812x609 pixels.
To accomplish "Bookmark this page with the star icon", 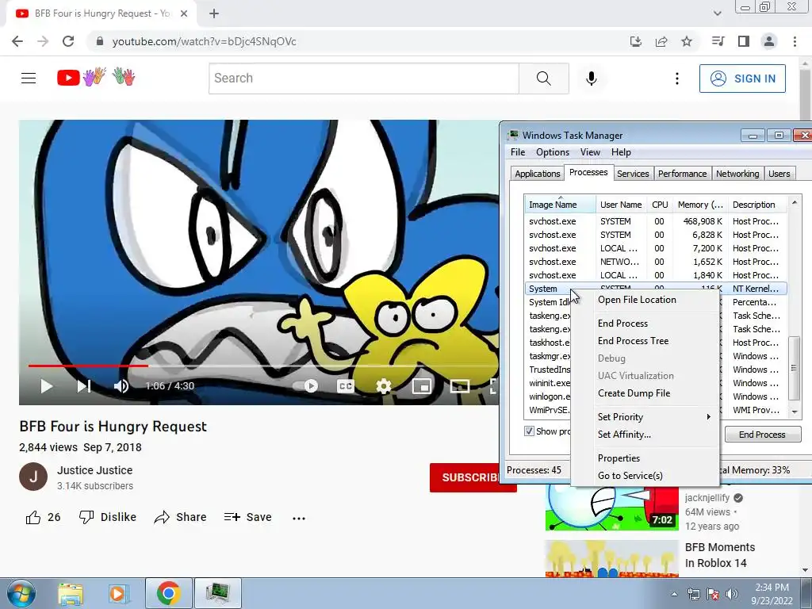I will [687, 41].
